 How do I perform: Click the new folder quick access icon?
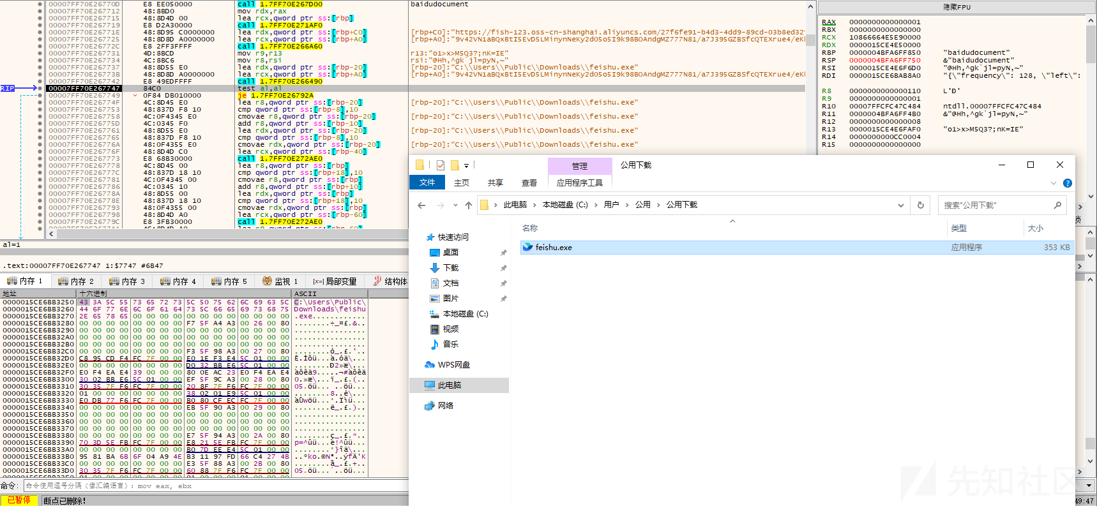[455, 165]
